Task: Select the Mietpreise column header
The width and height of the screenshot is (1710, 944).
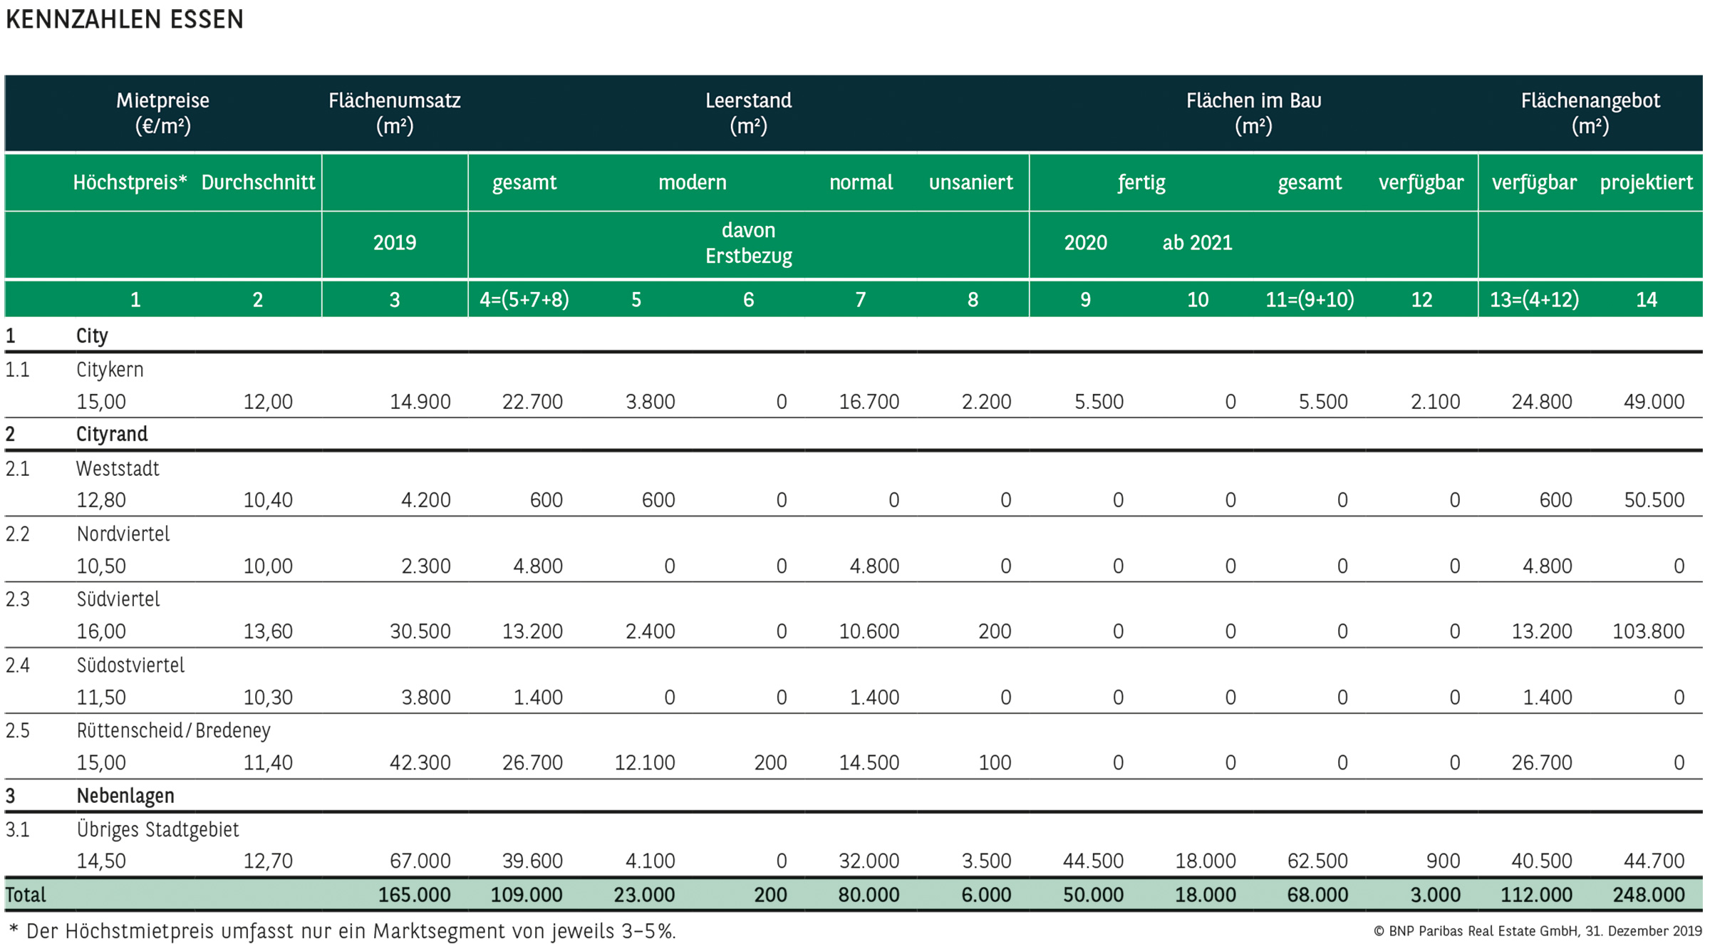Action: click(162, 113)
